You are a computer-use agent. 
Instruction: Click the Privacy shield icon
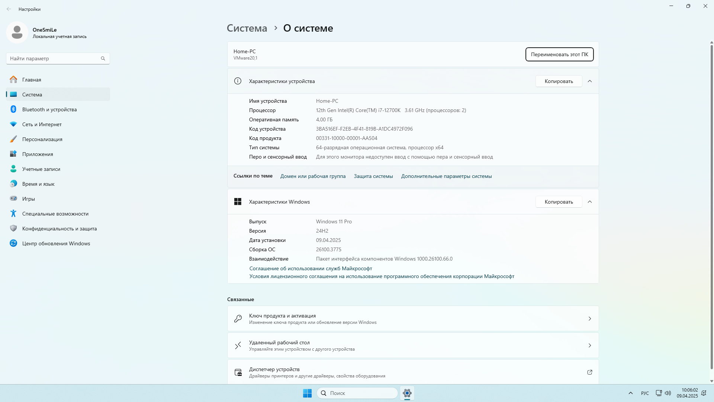point(13,228)
